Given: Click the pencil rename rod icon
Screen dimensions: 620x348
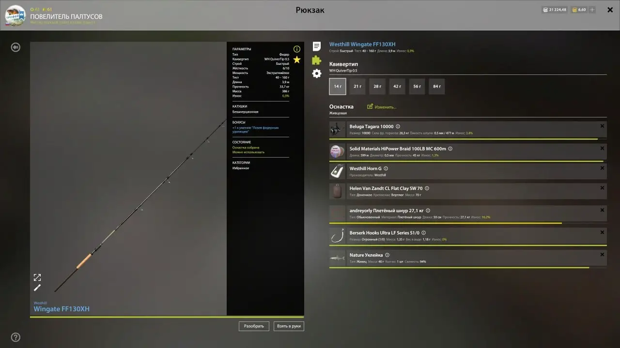Looking at the screenshot, I should [x=37, y=288].
